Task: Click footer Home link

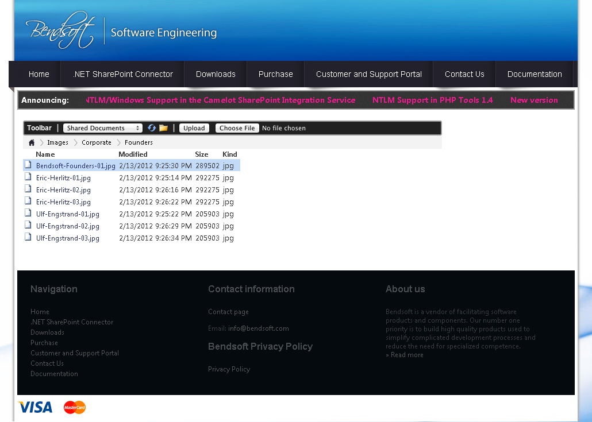Action: (40, 312)
